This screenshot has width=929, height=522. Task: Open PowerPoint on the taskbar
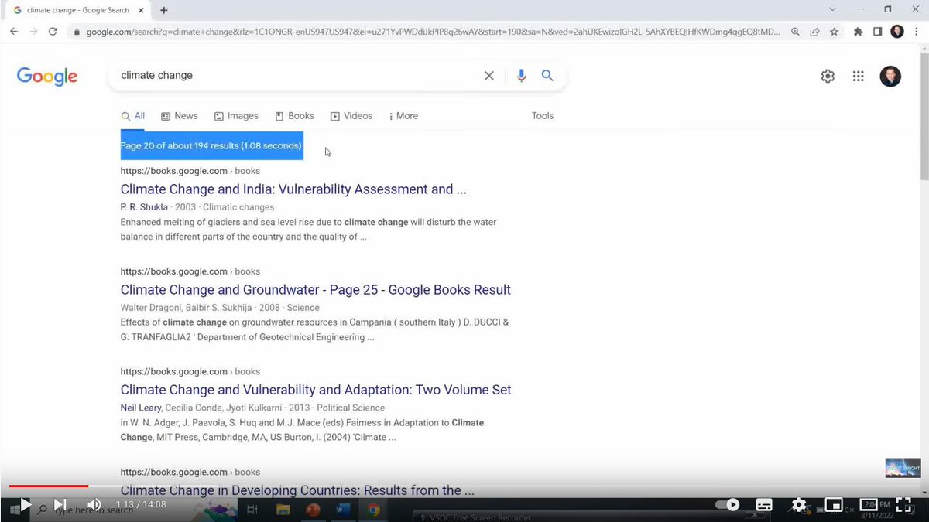pyautogui.click(x=313, y=510)
